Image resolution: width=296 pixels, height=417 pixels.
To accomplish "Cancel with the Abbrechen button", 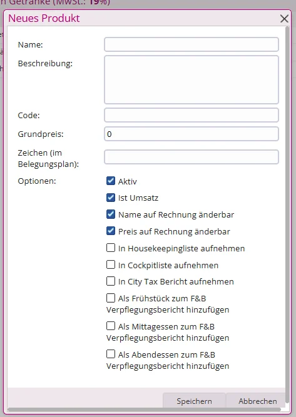I will pos(257,401).
